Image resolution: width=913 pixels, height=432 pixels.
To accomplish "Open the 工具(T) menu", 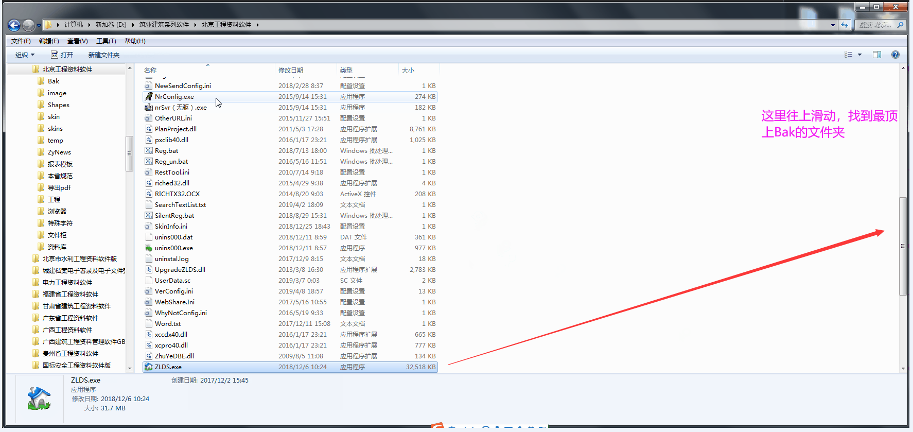I will coord(106,41).
